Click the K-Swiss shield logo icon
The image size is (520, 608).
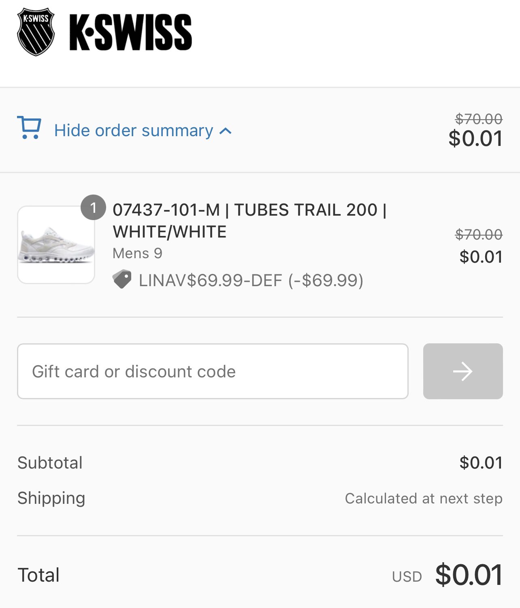[x=36, y=32]
